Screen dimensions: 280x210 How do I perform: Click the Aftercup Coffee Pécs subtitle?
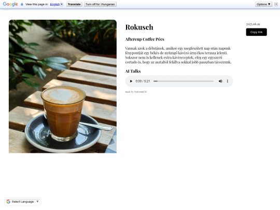pyautogui.click(x=145, y=39)
